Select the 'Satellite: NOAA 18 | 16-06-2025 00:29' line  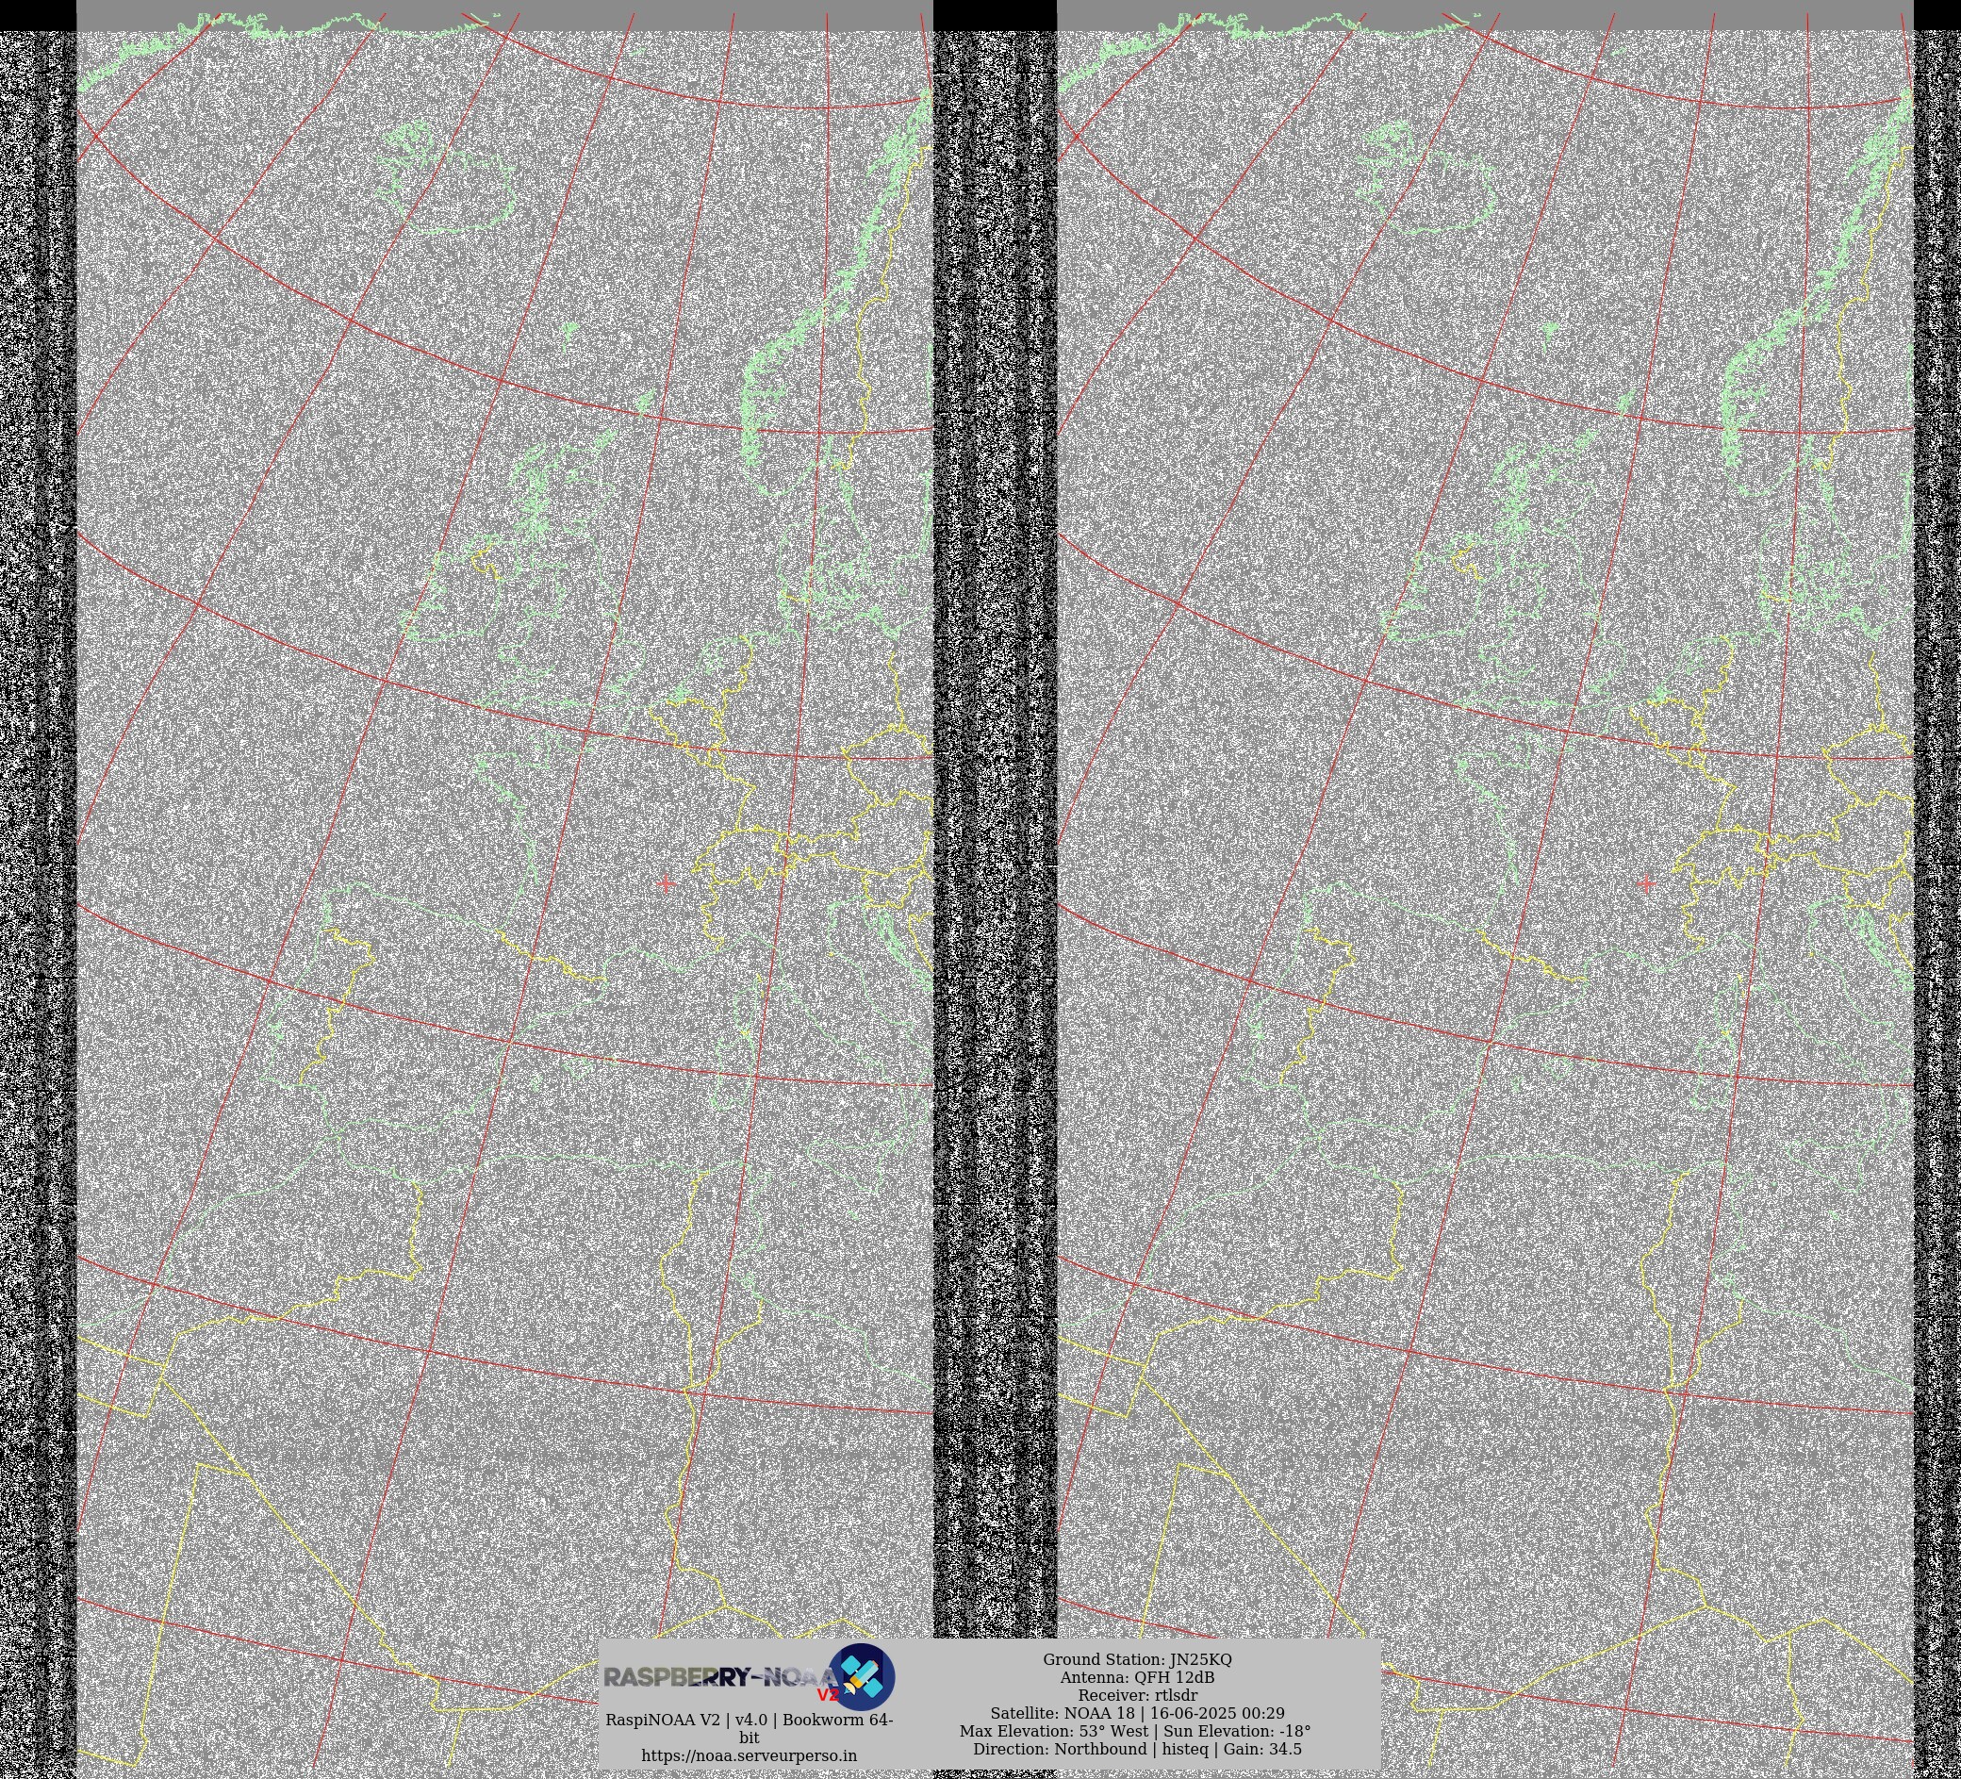click(x=1137, y=1713)
